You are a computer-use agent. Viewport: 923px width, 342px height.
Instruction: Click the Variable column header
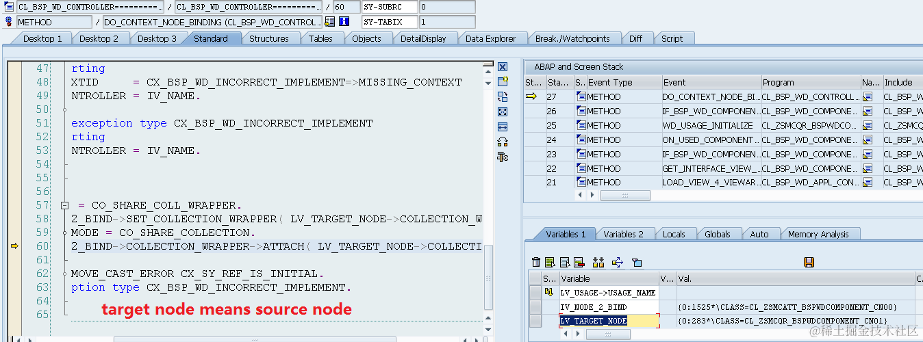(x=608, y=278)
